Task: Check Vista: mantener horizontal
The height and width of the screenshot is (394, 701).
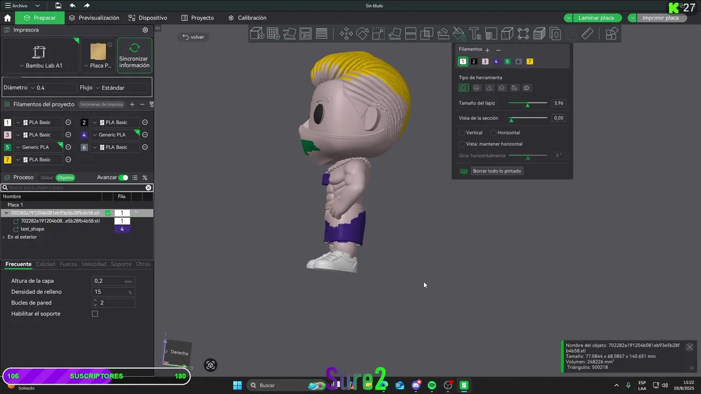Action: coord(462,144)
